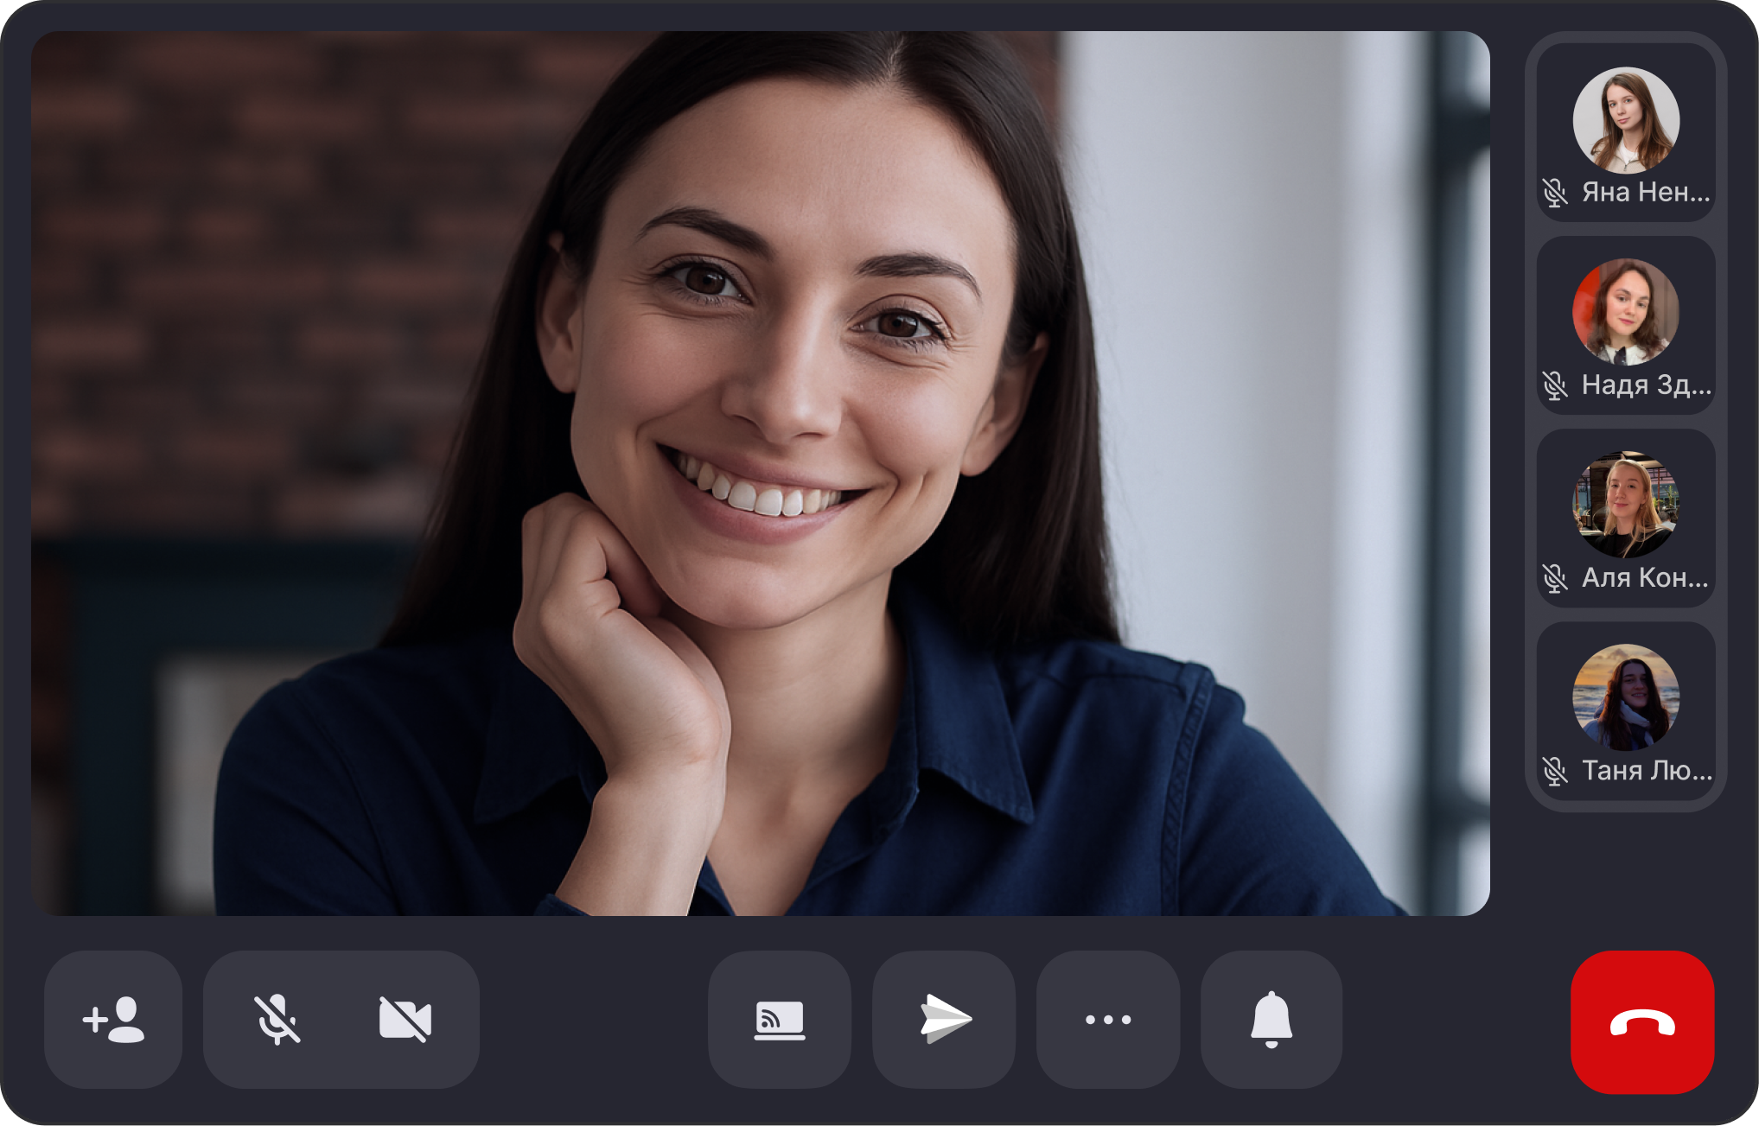Click the name label Аля Кон...
The image size is (1759, 1126).
(1646, 577)
